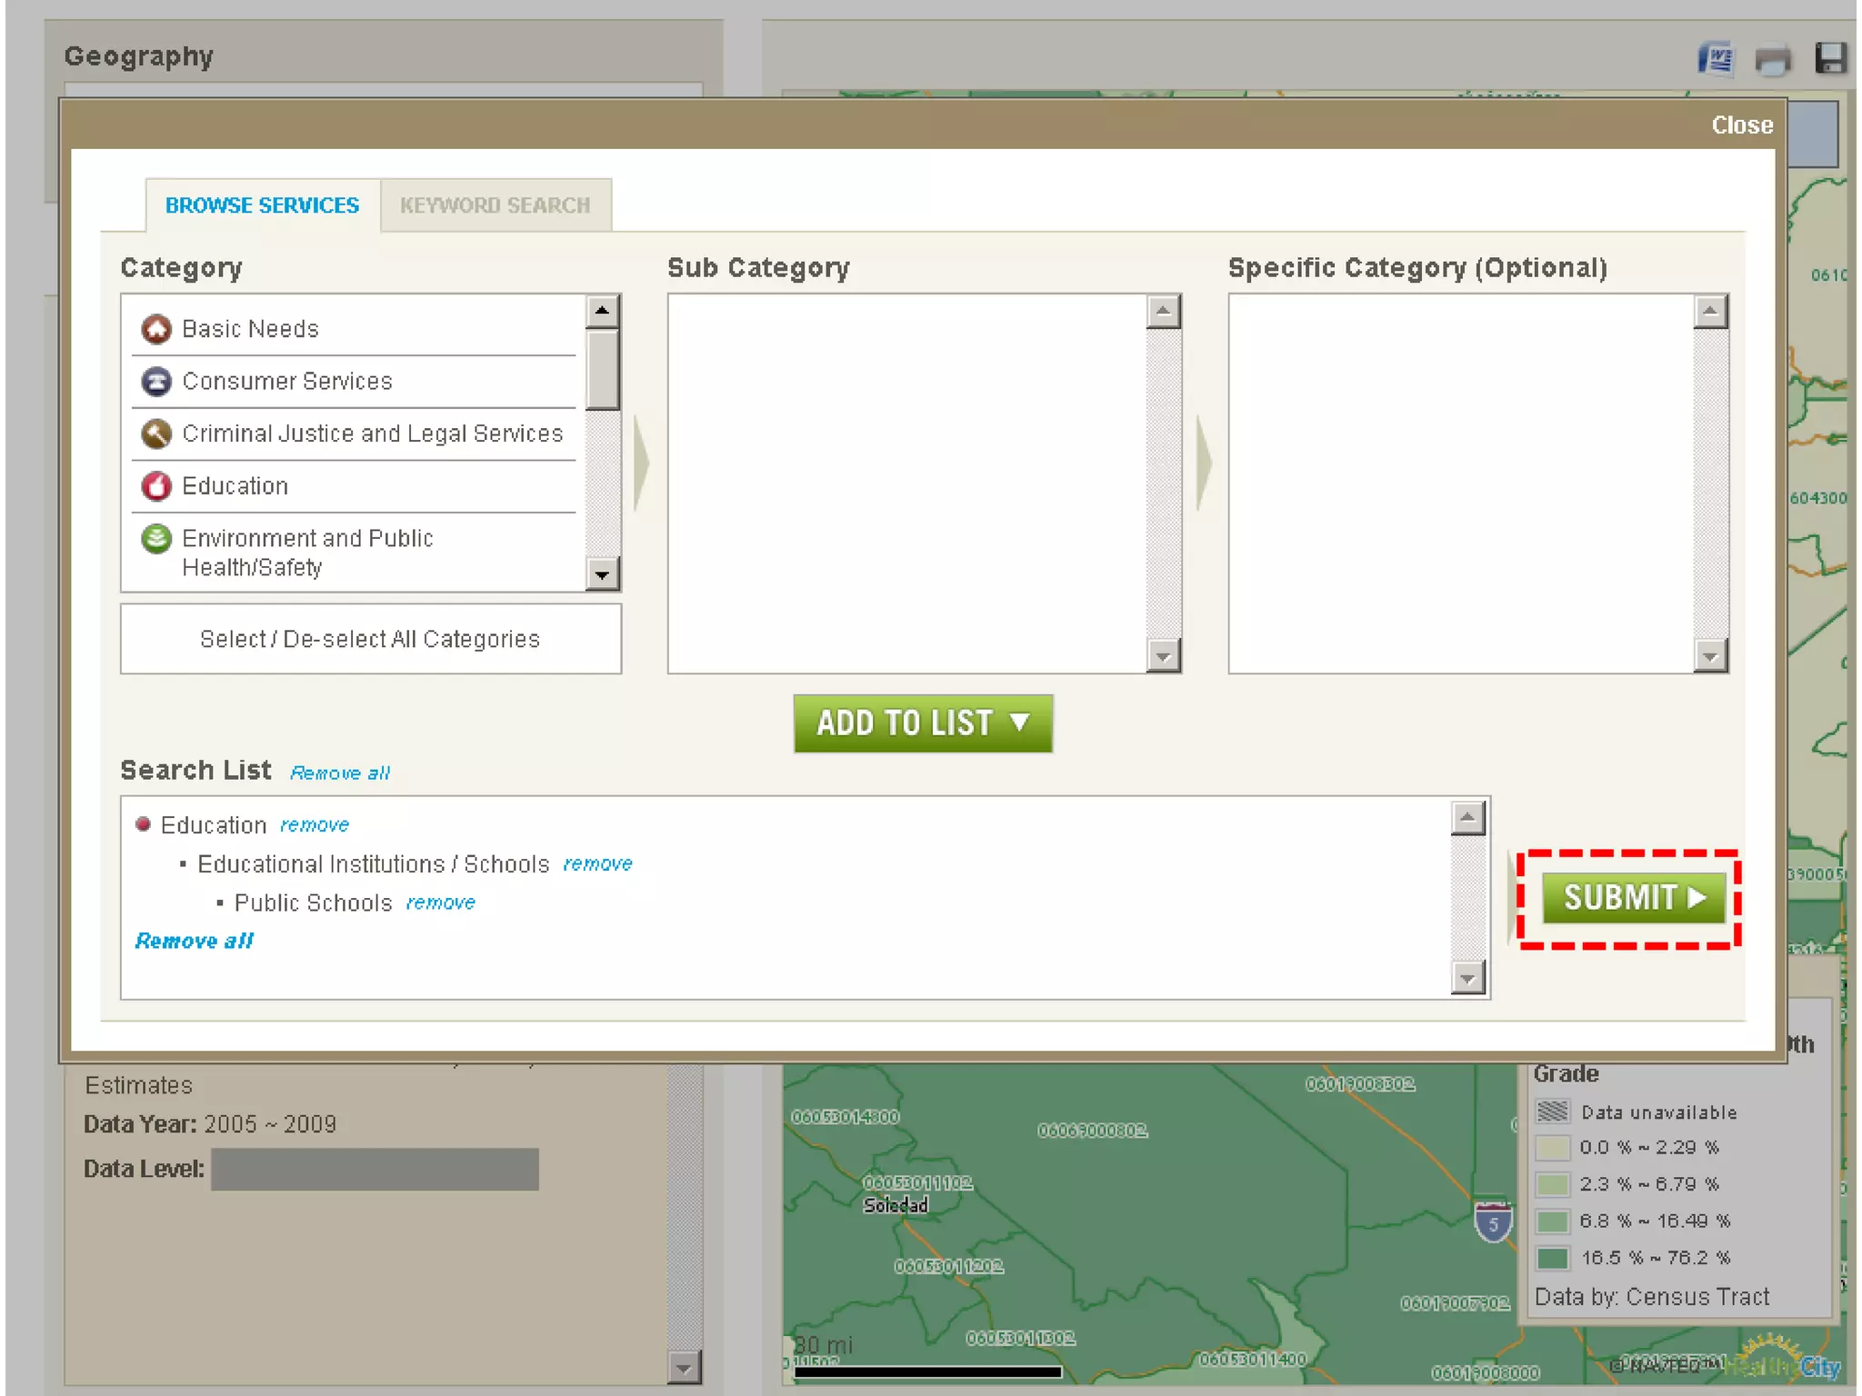
Task: Close the services dialog
Action: 1741,125
